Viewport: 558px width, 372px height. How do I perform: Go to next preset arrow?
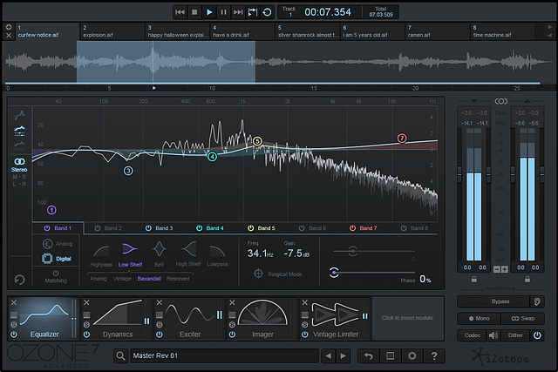tap(343, 355)
